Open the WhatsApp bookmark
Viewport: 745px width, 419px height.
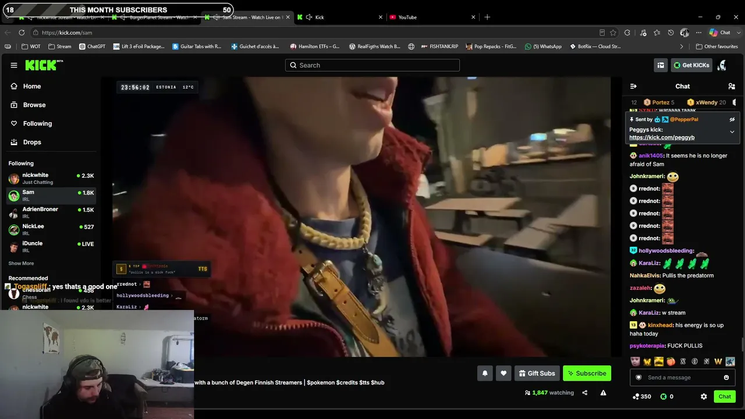[x=543, y=47]
